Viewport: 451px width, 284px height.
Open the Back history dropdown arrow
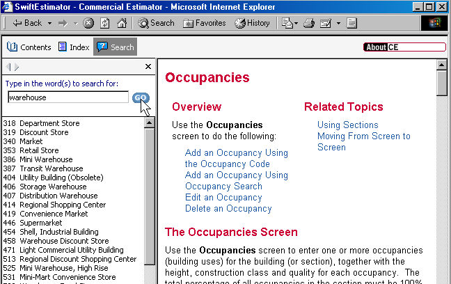[x=49, y=23]
